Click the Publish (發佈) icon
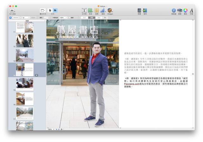This screenshot has width=203, height=142. click(x=145, y=10)
